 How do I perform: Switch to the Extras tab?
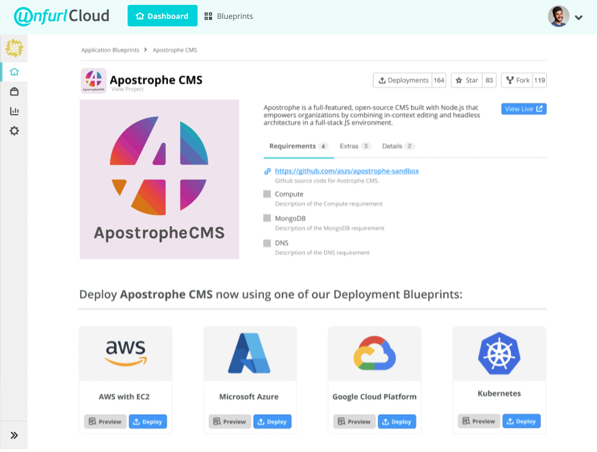pos(355,147)
